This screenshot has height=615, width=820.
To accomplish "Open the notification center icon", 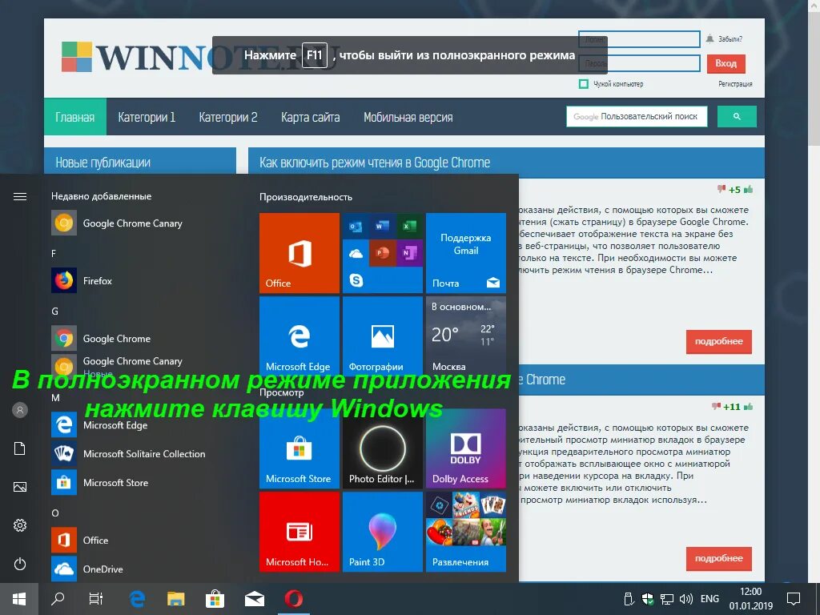I will [x=794, y=599].
